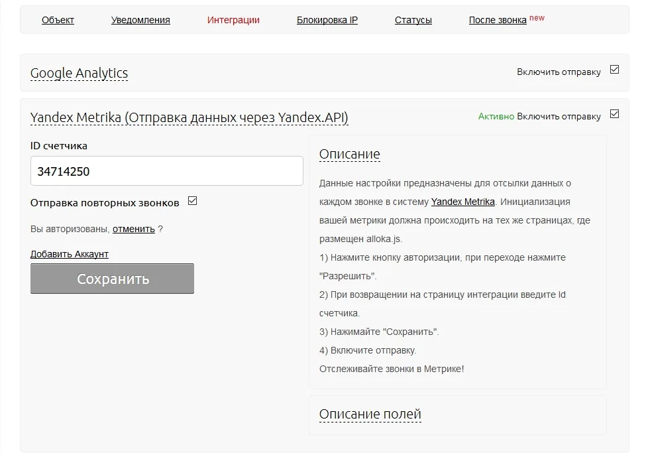
Task: Toggle Google Analytics Включить отправку checkbox
Action: 614,69
